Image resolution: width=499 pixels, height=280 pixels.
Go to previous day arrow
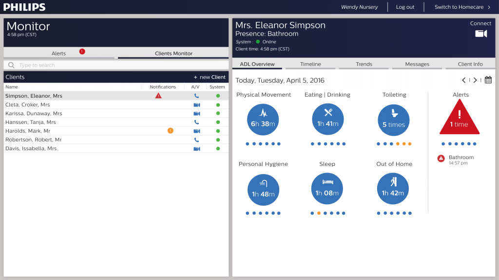point(464,80)
